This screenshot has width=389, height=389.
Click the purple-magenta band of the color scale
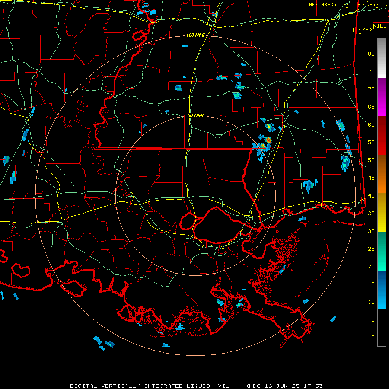coord(382,97)
